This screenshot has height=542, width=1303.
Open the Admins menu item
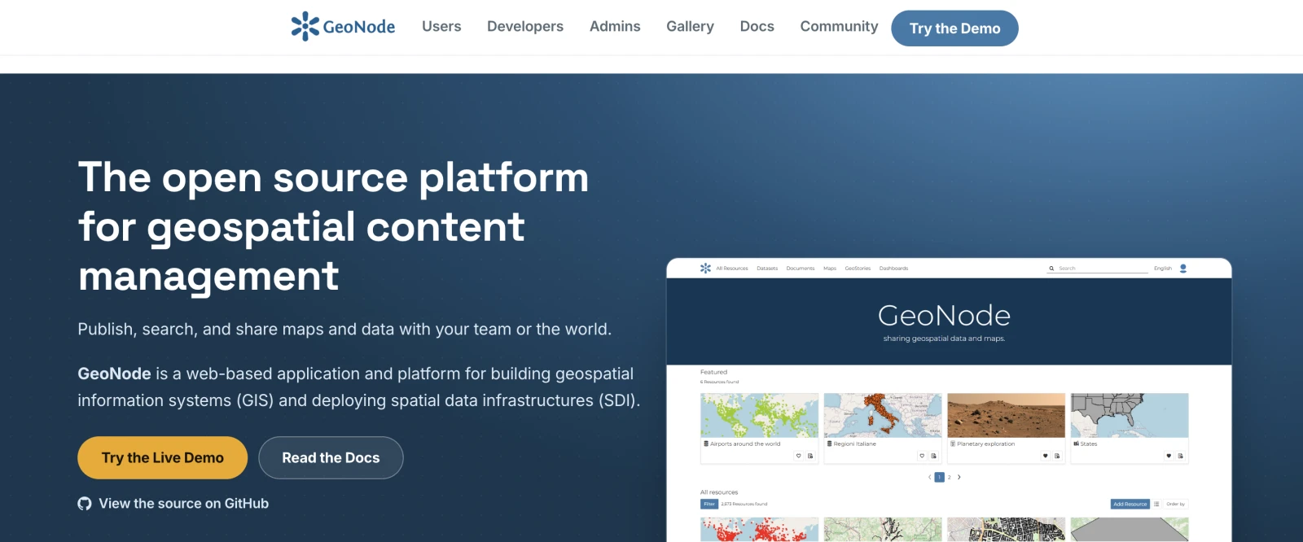tap(615, 27)
